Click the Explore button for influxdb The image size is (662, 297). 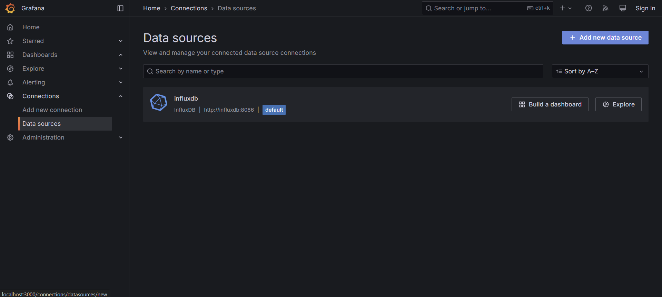tap(618, 104)
